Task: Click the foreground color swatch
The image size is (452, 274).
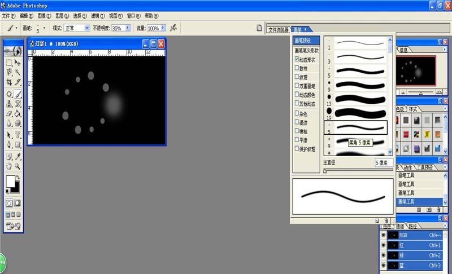Action: (10, 181)
